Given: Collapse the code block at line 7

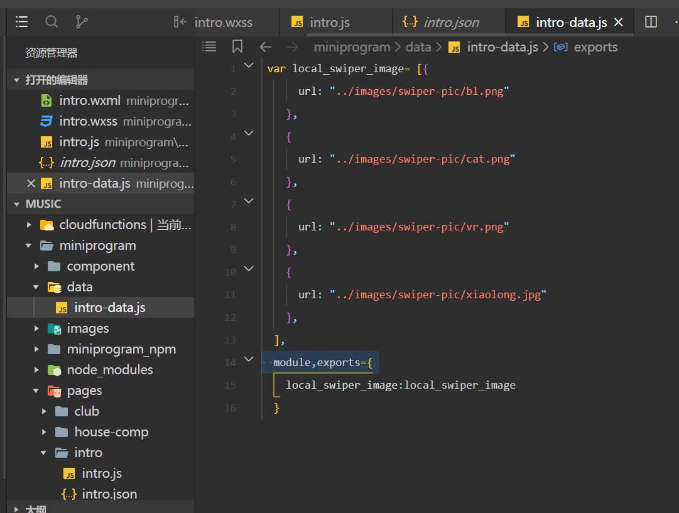Looking at the screenshot, I should coord(249,200).
